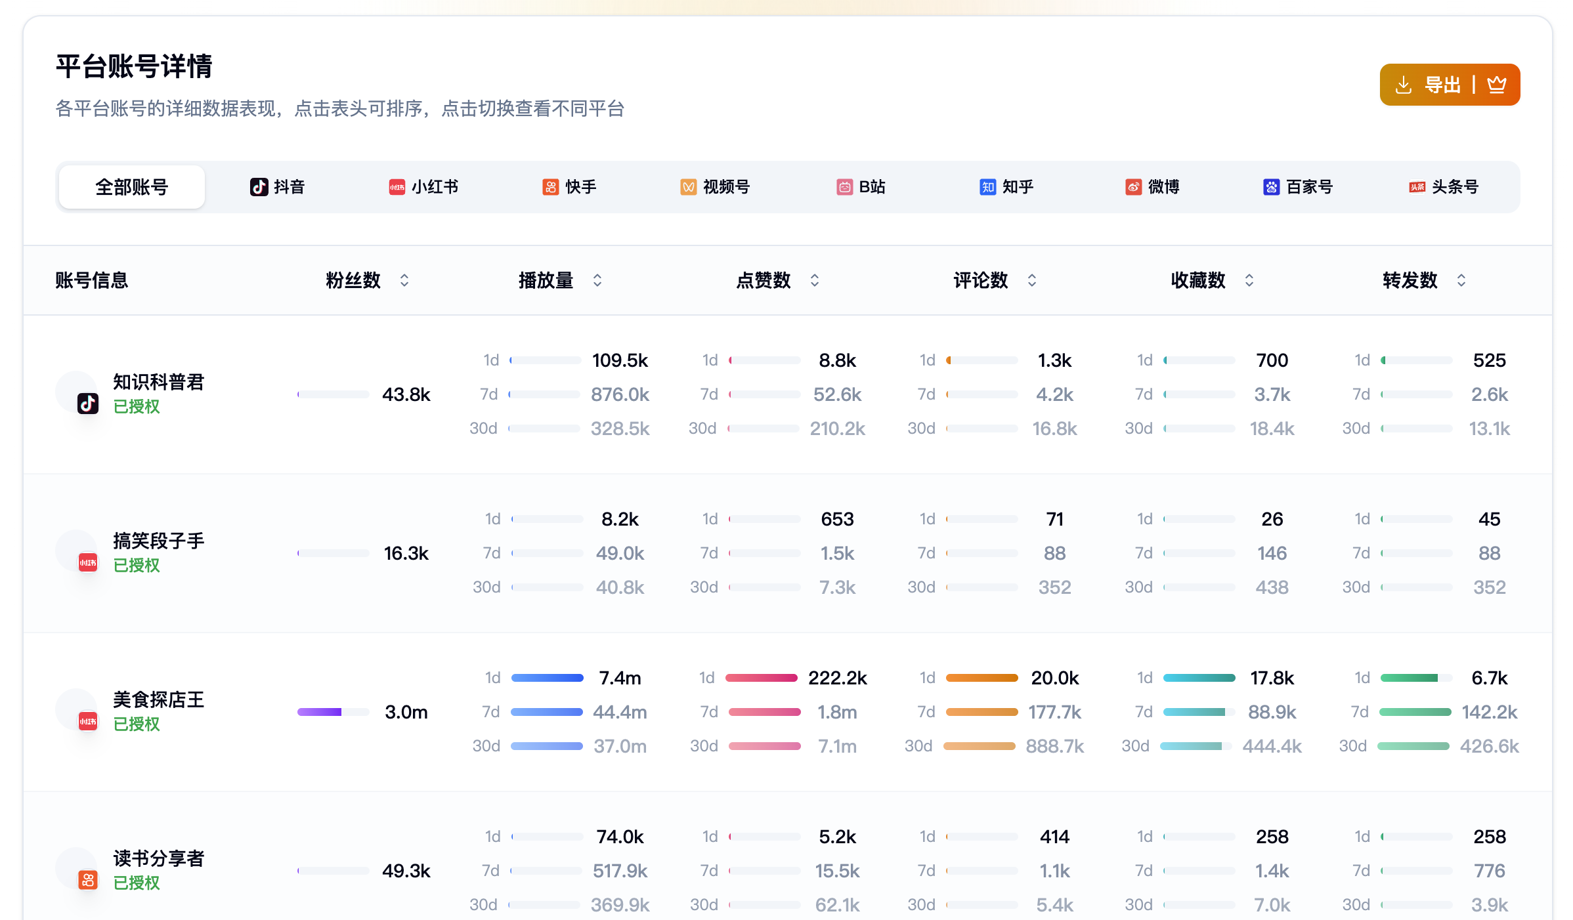The height and width of the screenshot is (920, 1573).
Task: Click the 知乎 platform icon
Action: (x=987, y=187)
